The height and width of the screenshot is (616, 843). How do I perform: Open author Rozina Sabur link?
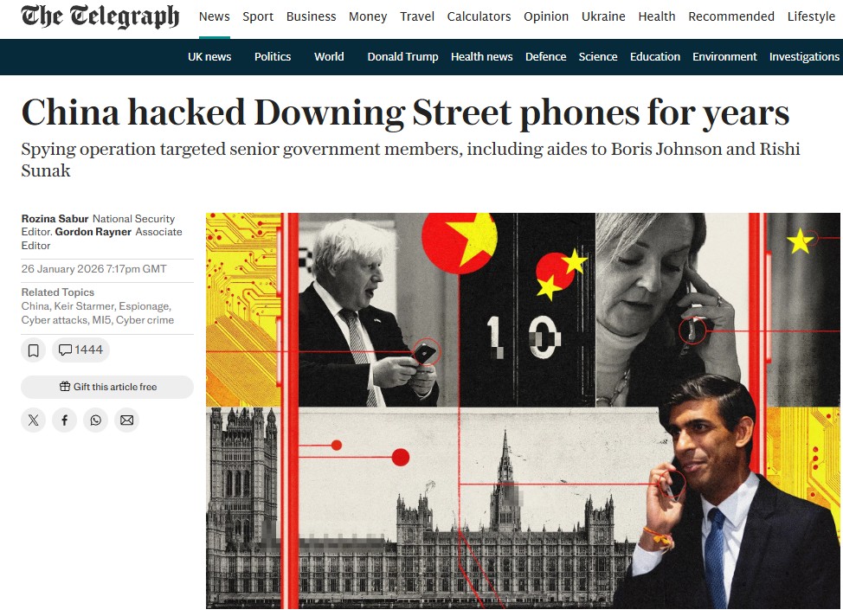[55, 219]
